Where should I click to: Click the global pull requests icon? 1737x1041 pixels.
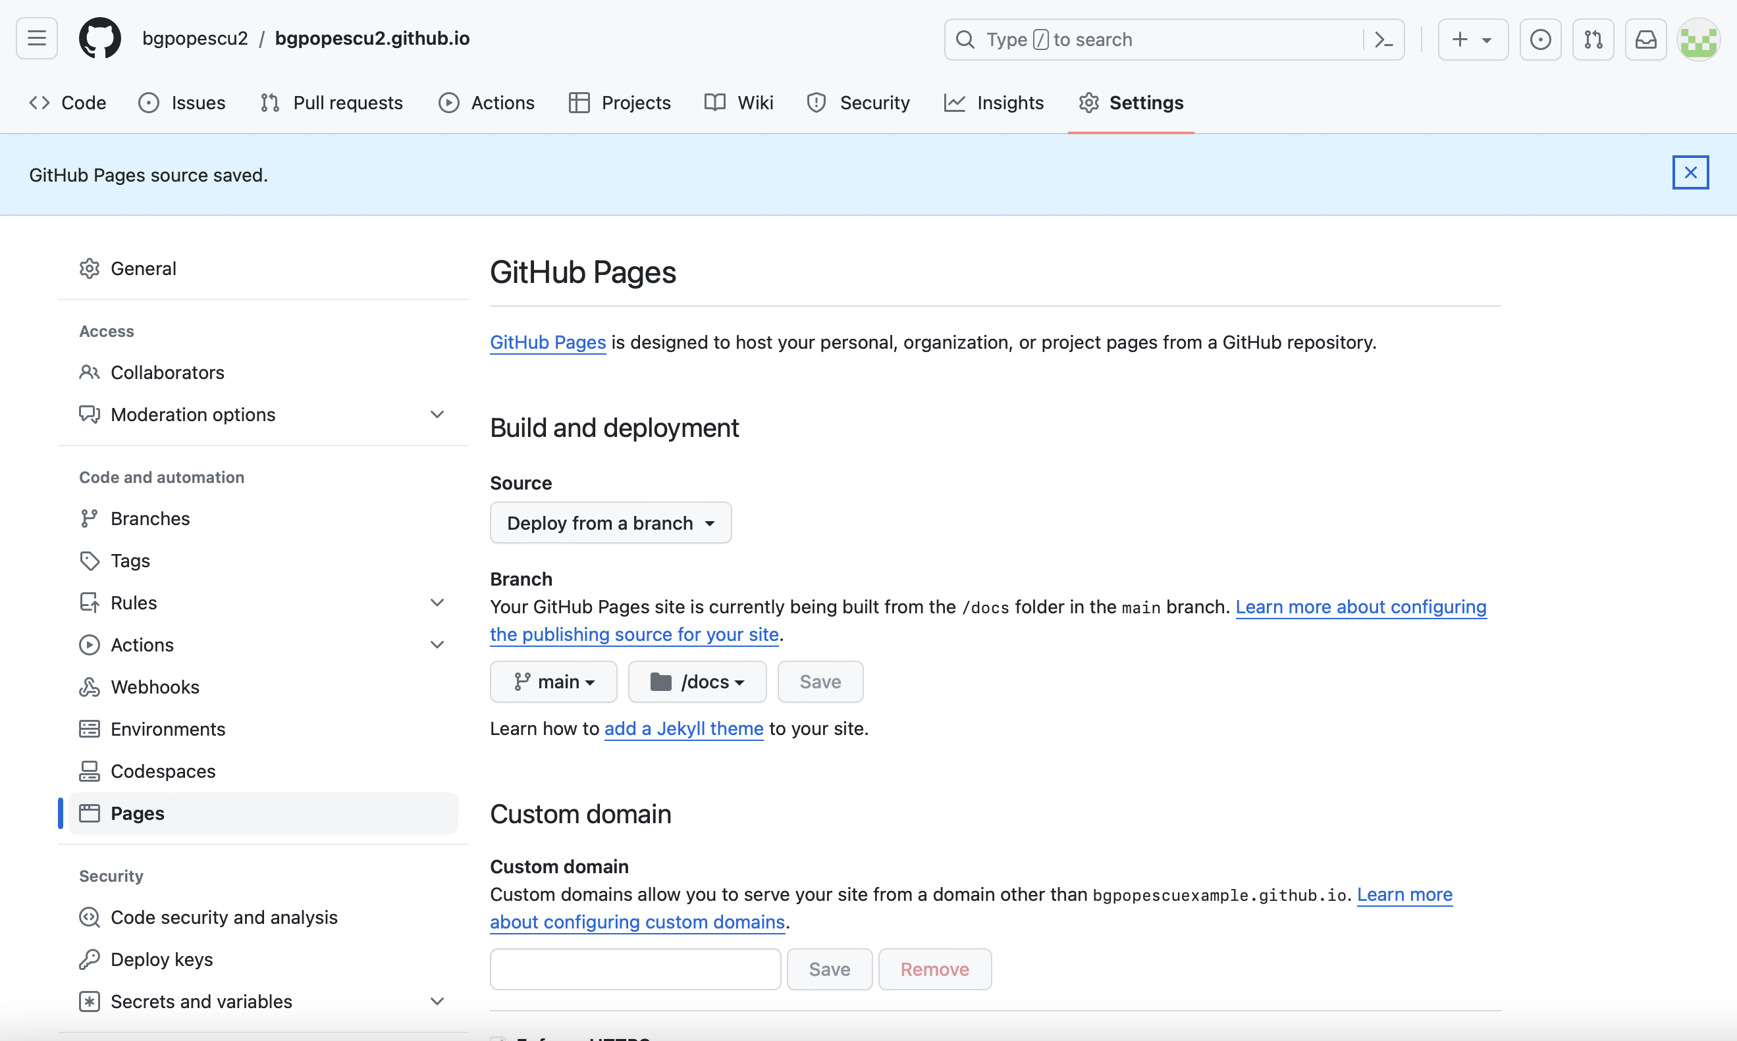point(1592,40)
